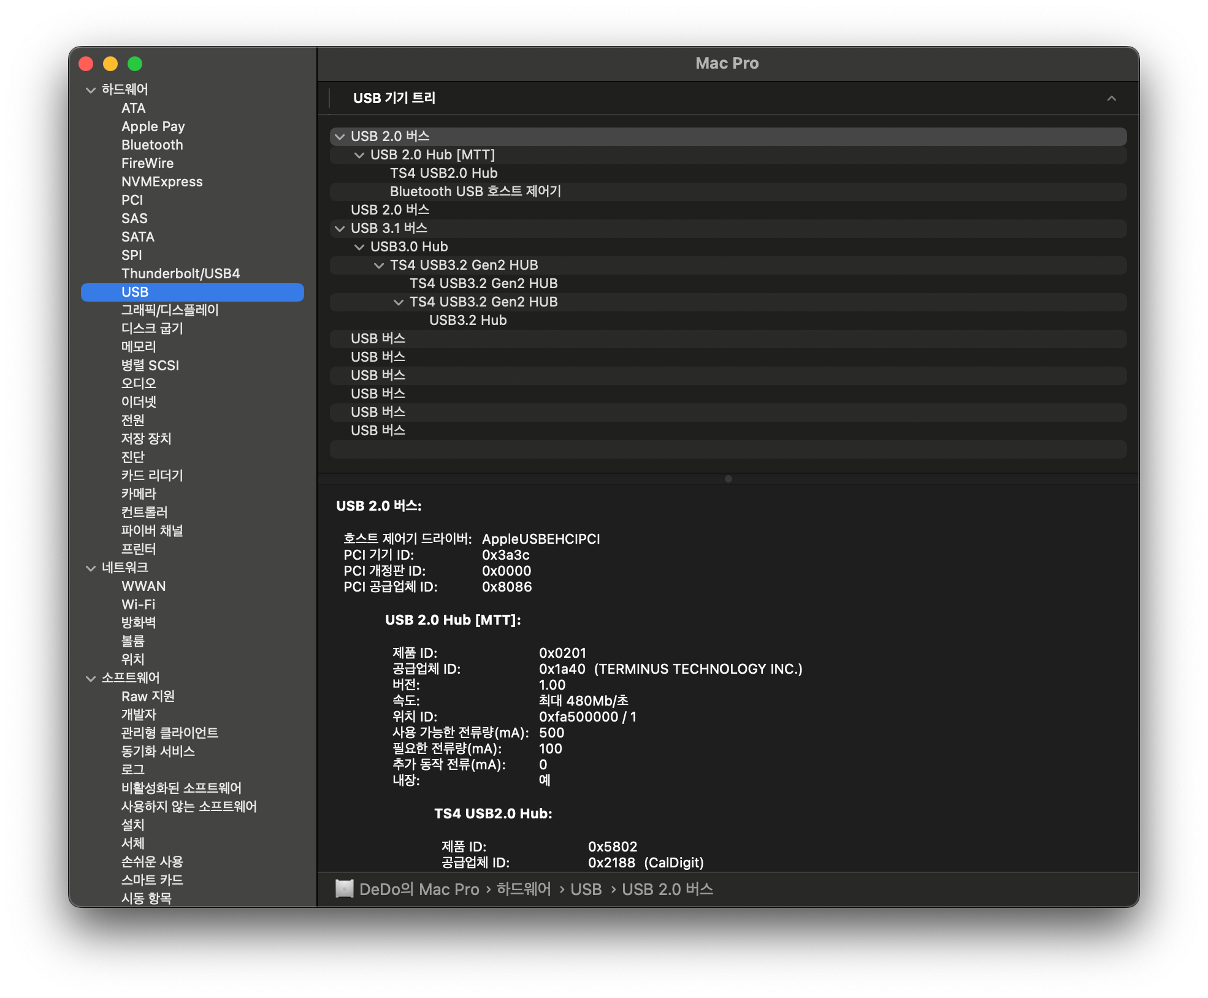The image size is (1208, 998).
Task: Select Thunderbolt/USB4 in the sidebar
Action: [181, 273]
